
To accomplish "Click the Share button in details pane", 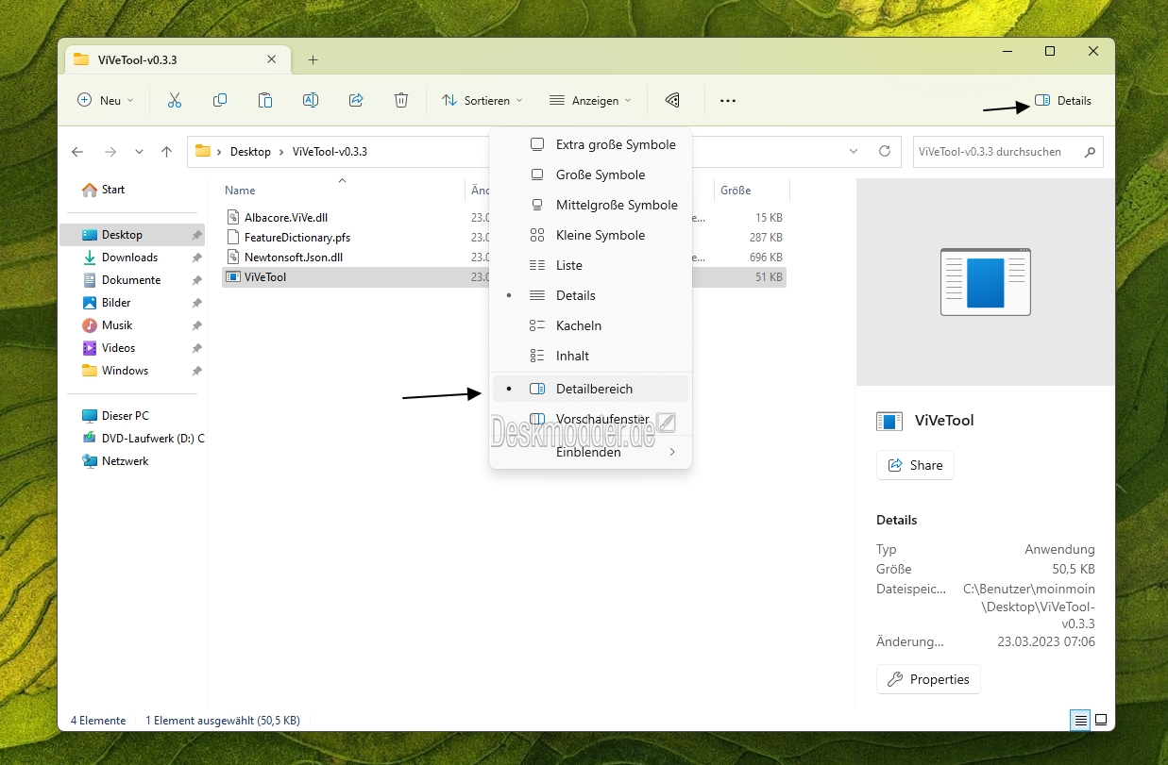I will [915, 465].
